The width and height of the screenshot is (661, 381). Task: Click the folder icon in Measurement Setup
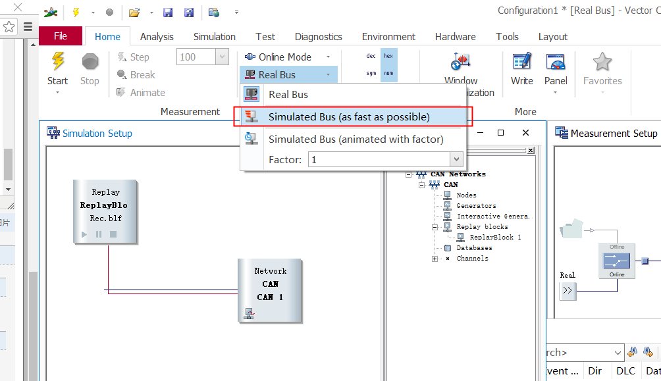pyautogui.click(x=571, y=228)
